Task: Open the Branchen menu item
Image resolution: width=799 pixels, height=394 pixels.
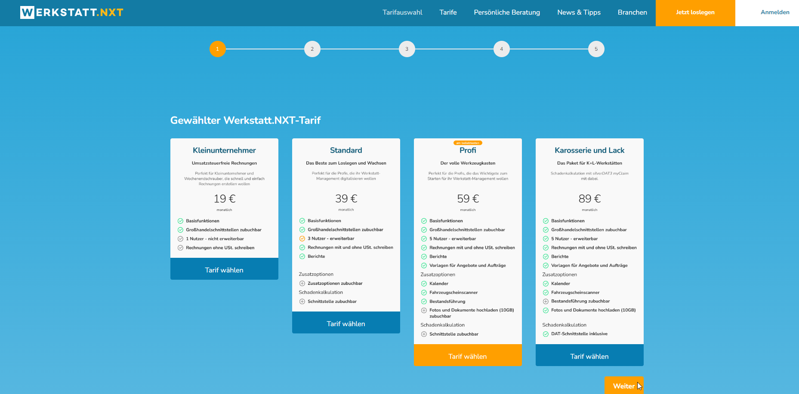Action: [632, 12]
